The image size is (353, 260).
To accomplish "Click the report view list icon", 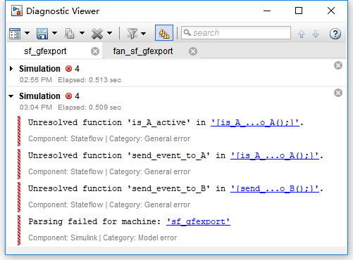I will (15, 34).
